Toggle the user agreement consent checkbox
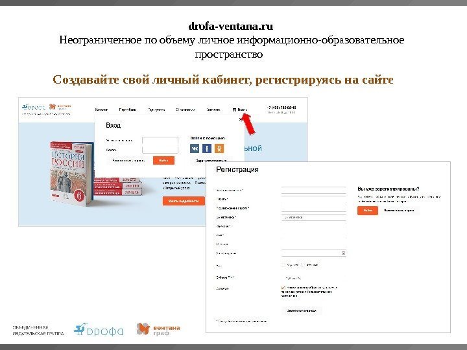Screen dimensions: 467x350 pyautogui.click(x=283, y=288)
